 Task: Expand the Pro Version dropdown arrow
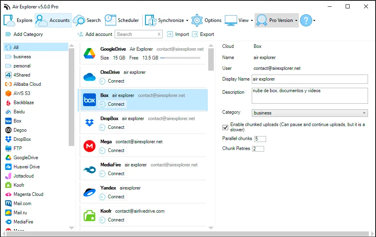tap(296, 21)
